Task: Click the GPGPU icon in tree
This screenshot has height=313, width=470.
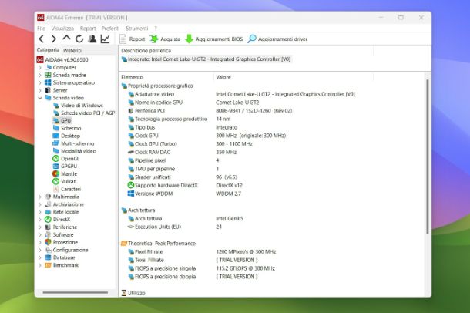Action: click(x=55, y=166)
